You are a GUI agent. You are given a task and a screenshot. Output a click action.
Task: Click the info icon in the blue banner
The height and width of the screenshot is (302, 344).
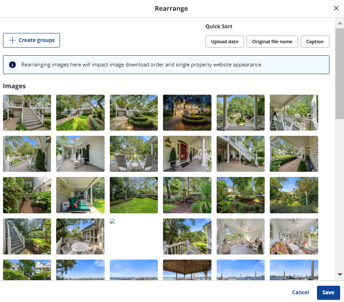[12, 65]
